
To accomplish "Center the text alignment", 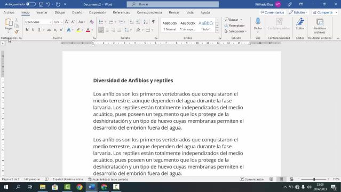I will coord(107,30).
